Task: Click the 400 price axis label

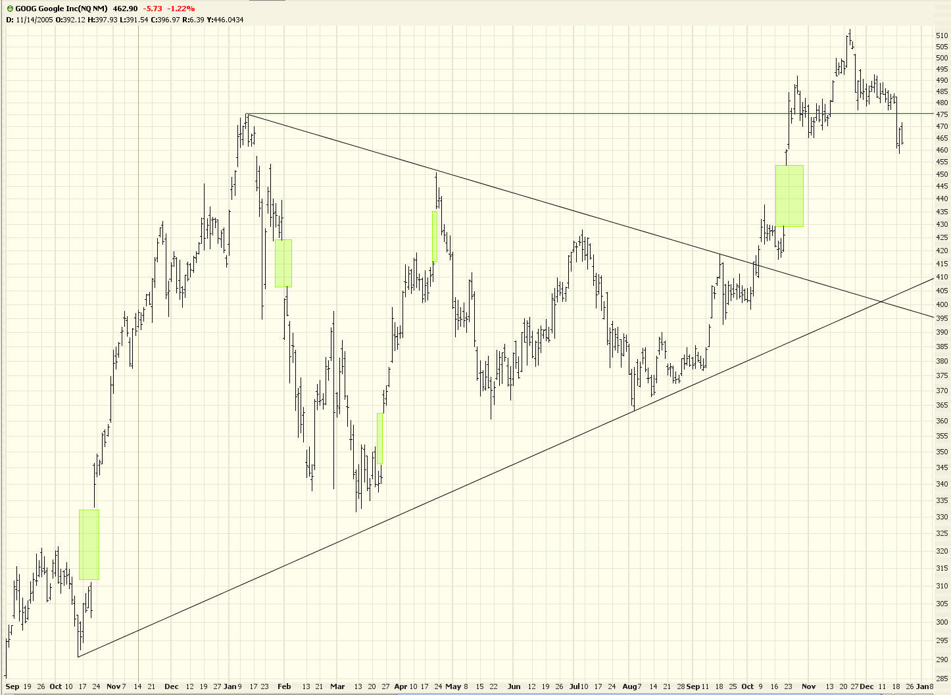Action: point(942,304)
